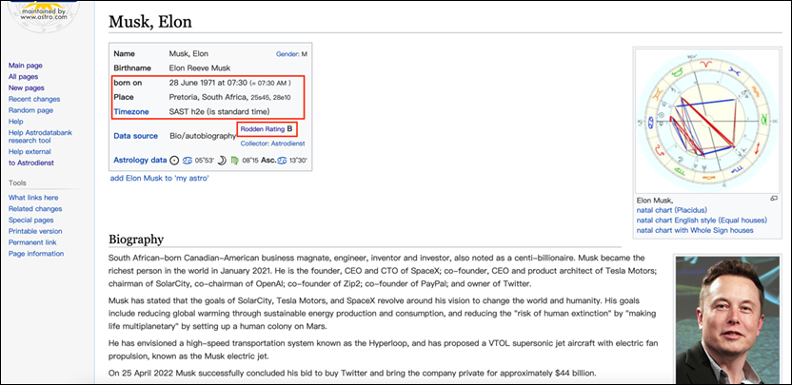The image size is (792, 385).
Task: Click the Sun position value 05°53'
Action: pos(205,161)
